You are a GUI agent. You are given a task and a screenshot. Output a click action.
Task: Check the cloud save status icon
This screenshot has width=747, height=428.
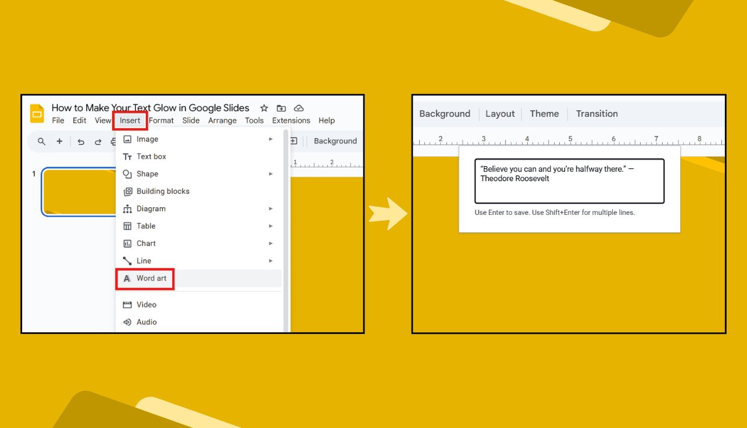coord(299,107)
